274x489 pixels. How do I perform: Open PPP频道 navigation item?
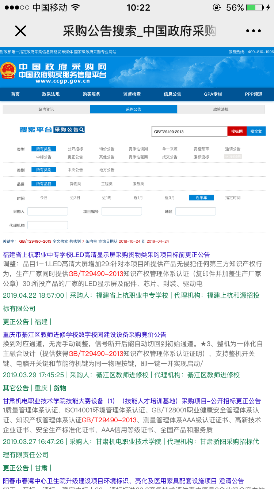click(x=254, y=94)
